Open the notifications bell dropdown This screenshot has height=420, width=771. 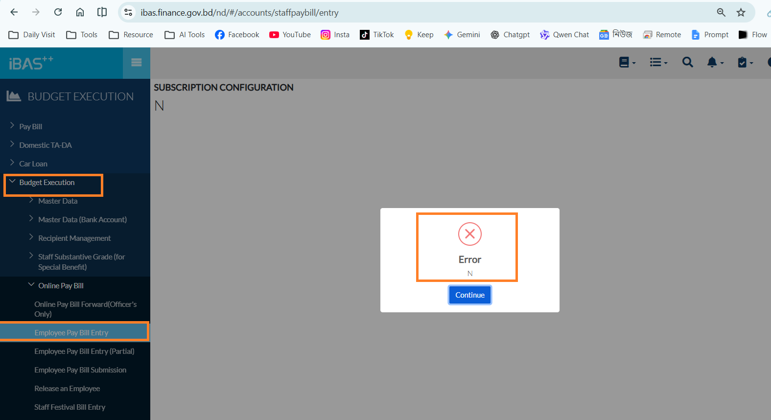[x=715, y=62]
